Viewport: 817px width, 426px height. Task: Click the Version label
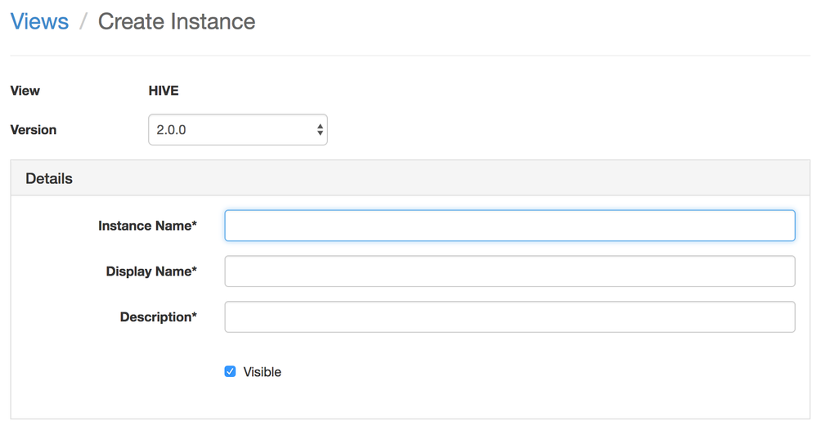click(x=34, y=130)
